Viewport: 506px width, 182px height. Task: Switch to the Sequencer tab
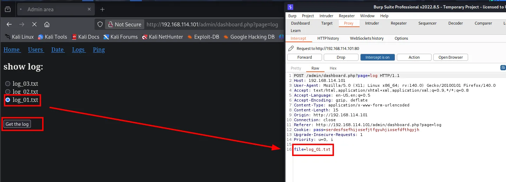(x=427, y=23)
